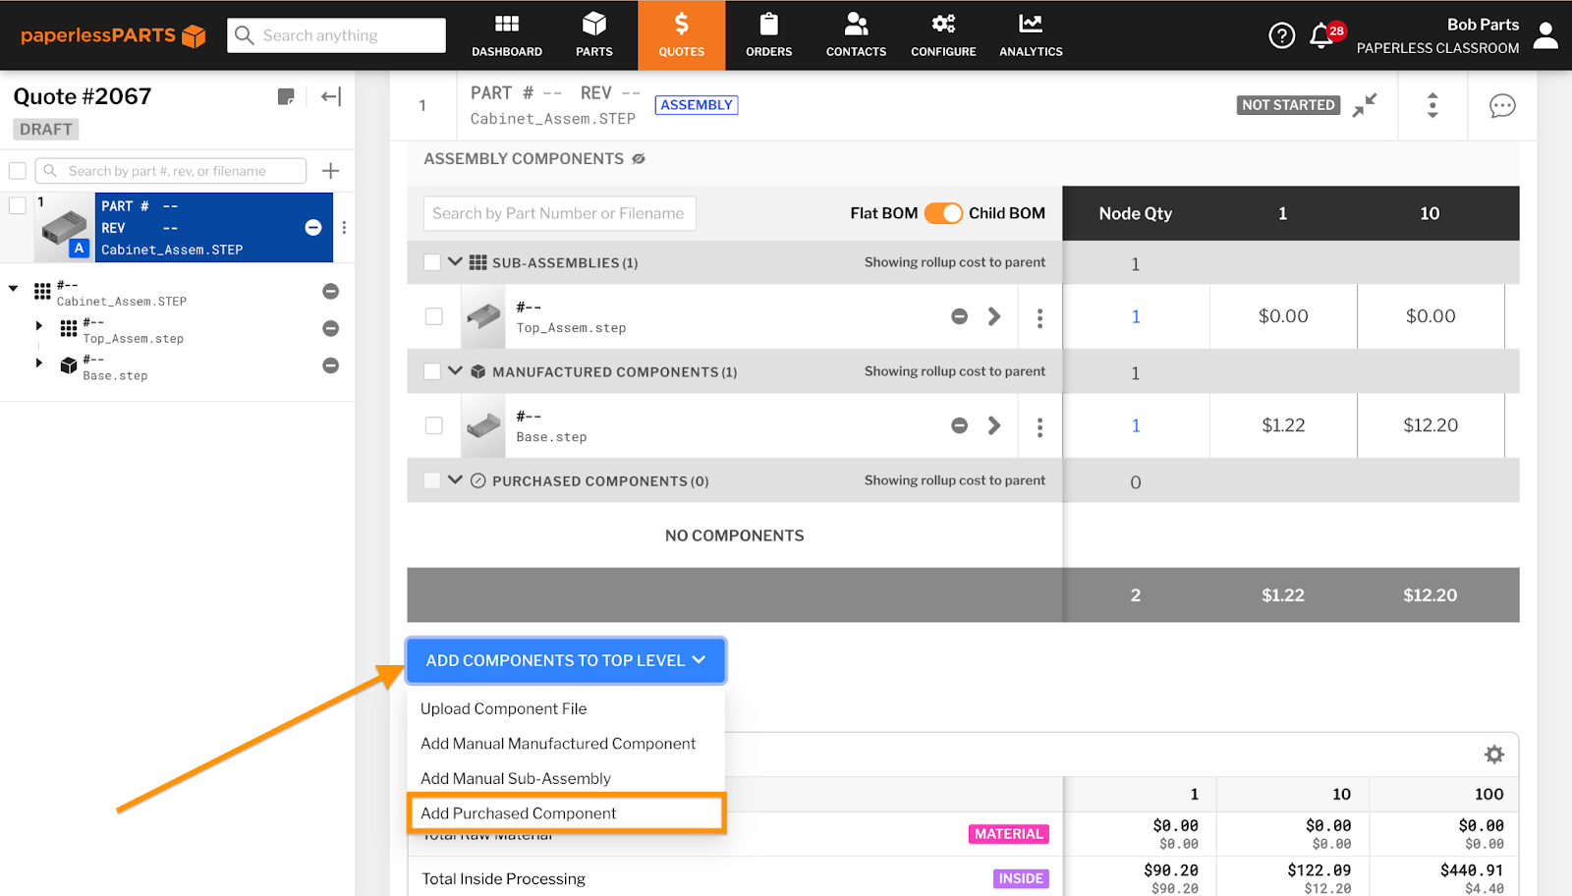Select Add Purchased Component option
1572x896 pixels.
566,813
